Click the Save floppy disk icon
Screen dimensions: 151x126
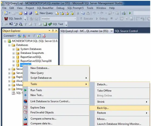(x=26, y=13)
